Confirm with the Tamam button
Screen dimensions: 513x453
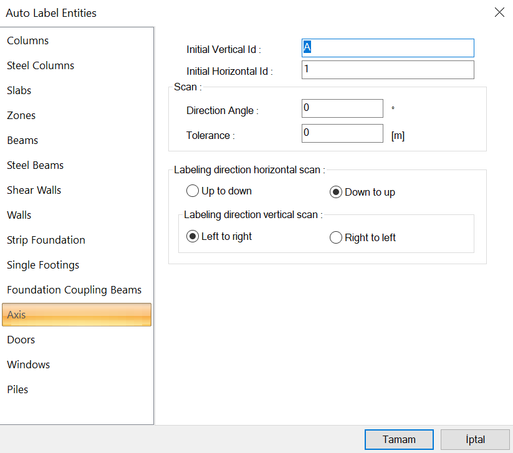tap(399, 439)
